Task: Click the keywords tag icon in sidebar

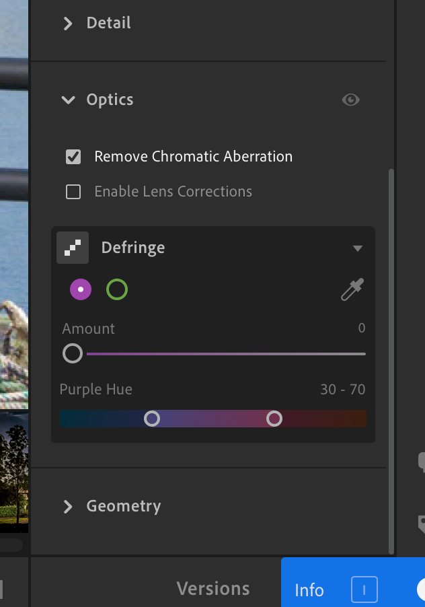Action: click(x=421, y=523)
